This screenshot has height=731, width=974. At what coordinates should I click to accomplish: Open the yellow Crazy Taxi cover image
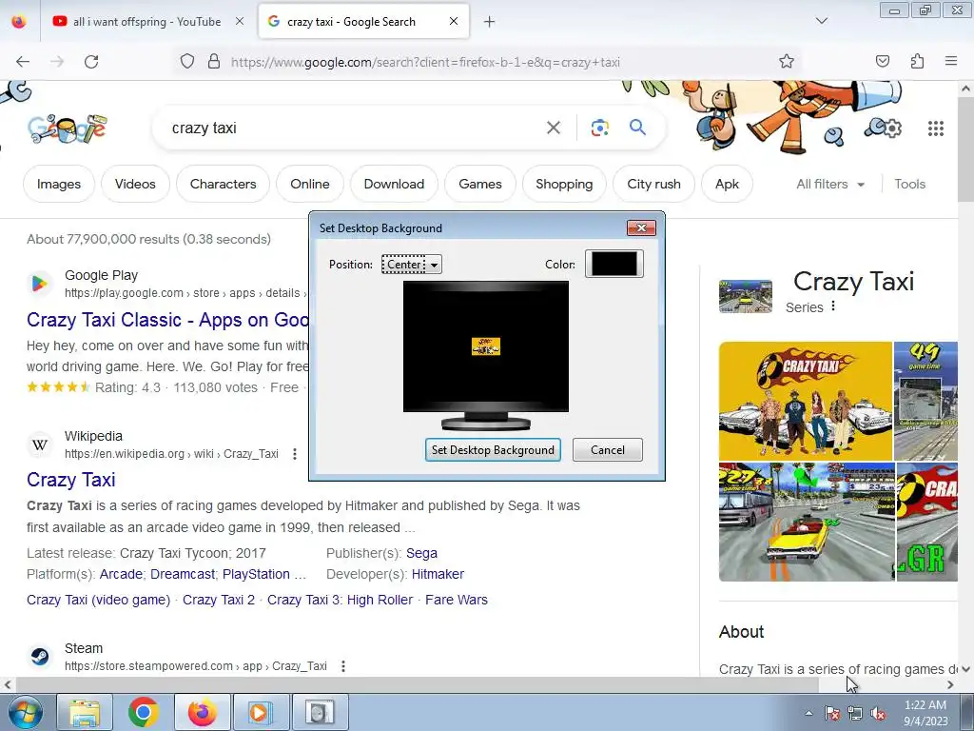pos(805,401)
